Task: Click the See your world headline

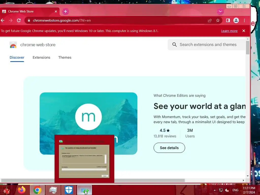Action: click(x=200, y=106)
